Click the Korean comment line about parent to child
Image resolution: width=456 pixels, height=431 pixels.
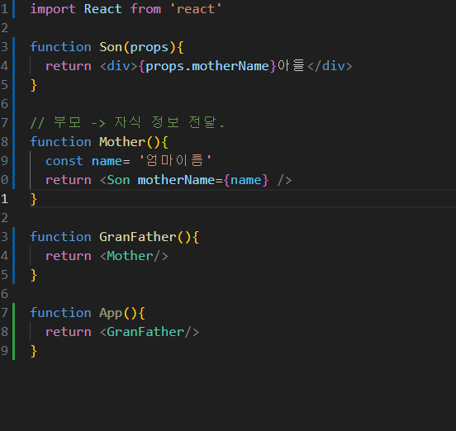pos(127,123)
